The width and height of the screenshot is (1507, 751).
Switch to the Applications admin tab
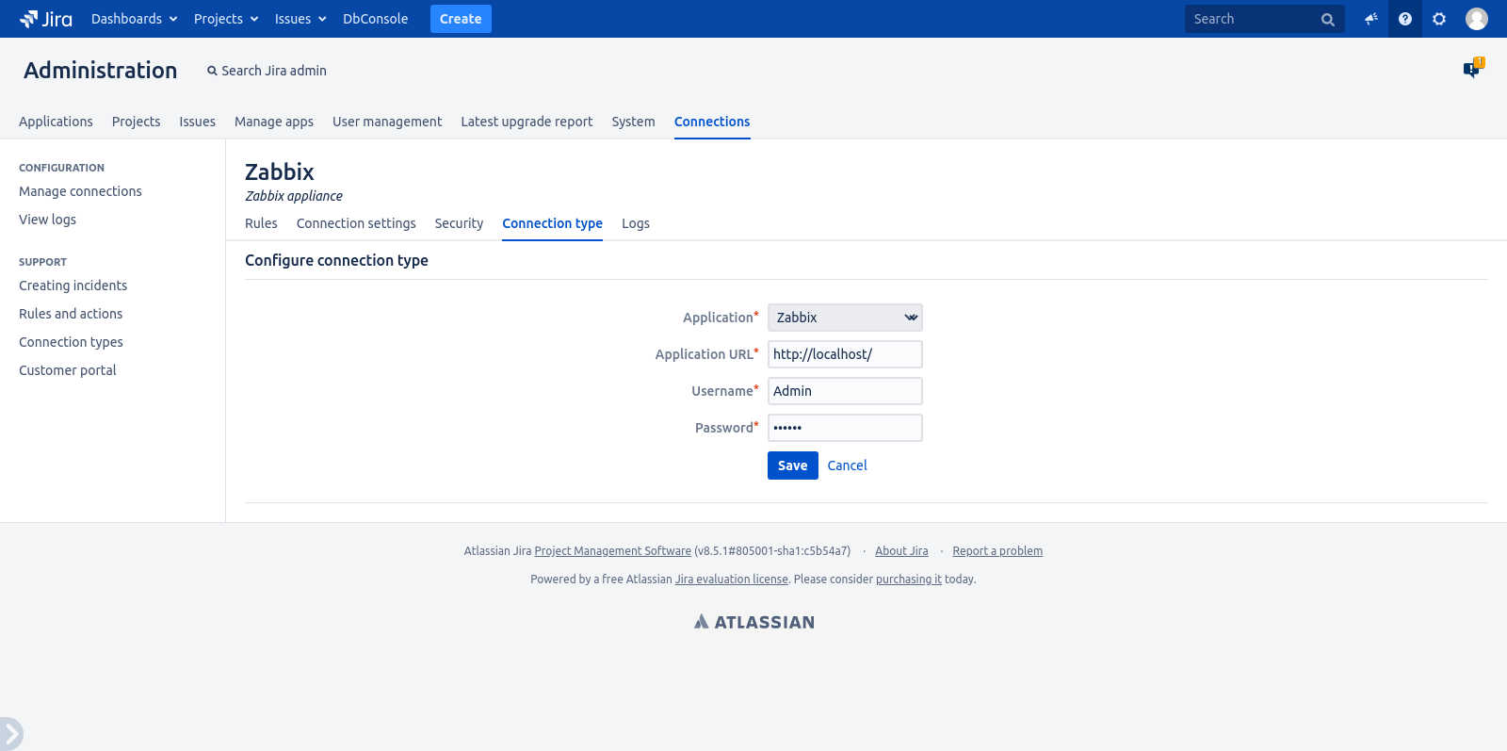pos(56,122)
